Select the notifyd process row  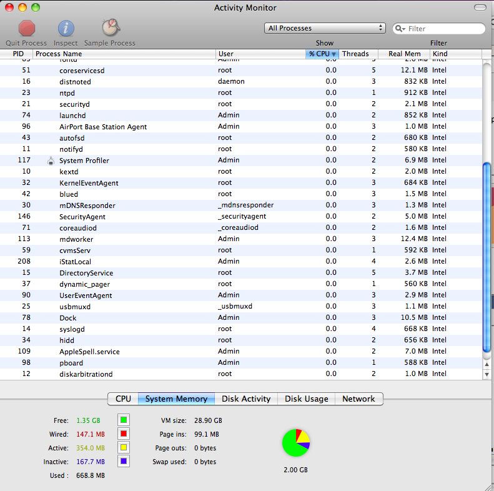tap(241, 149)
